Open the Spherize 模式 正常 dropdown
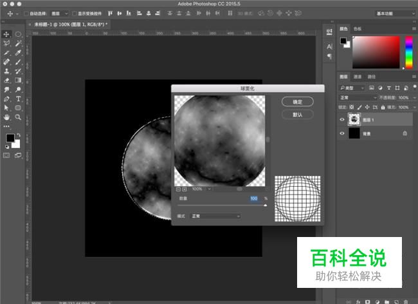This screenshot has height=304, width=418. coord(215,216)
